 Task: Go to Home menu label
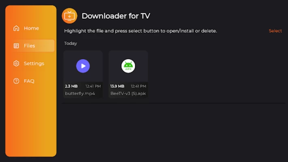coord(32,28)
